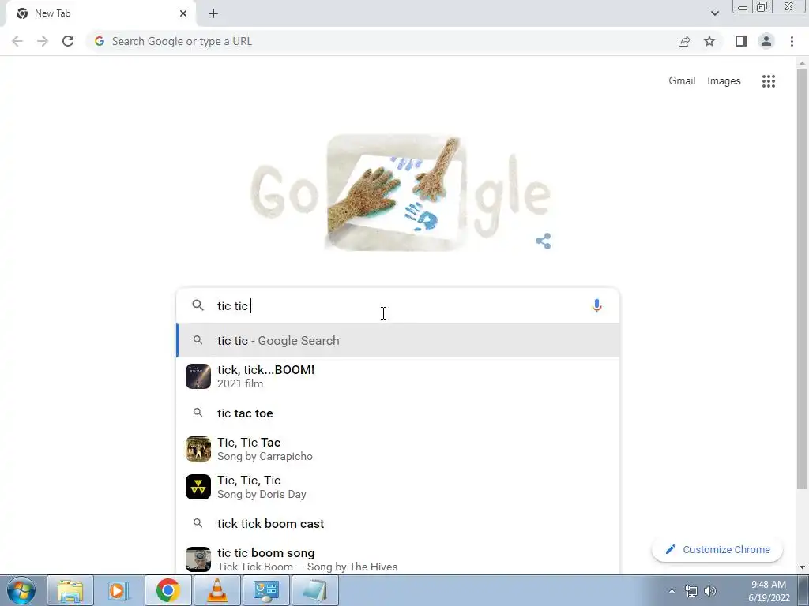Open File Explorer from the taskbar
Viewport: 809px width, 606px height.
pos(70,590)
